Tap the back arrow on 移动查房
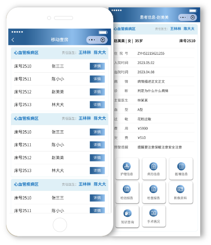Image resolution: width=211 pixels, height=245 pixels. click(x=13, y=40)
